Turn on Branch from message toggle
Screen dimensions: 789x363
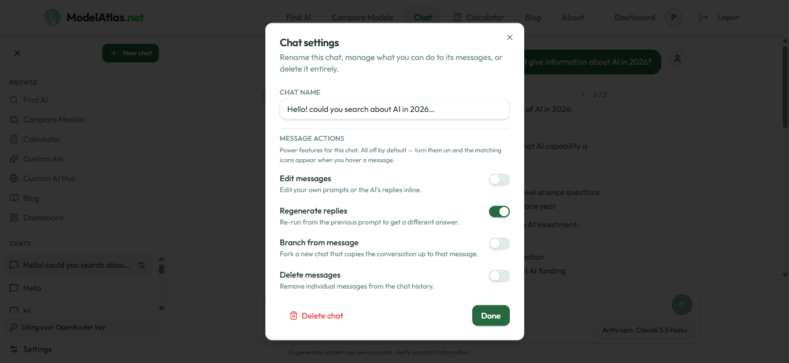pos(499,244)
